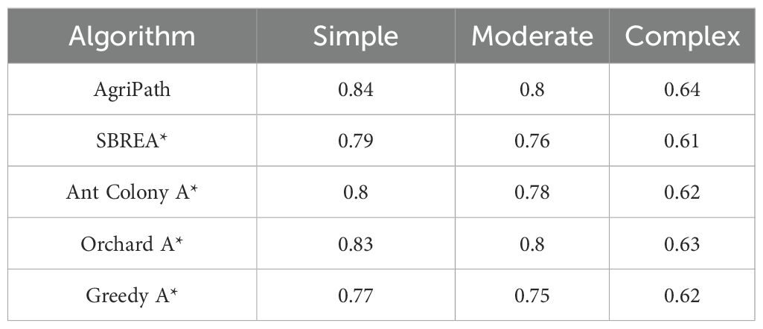Click Orchard A* Simple value 0.83

[x=356, y=243]
